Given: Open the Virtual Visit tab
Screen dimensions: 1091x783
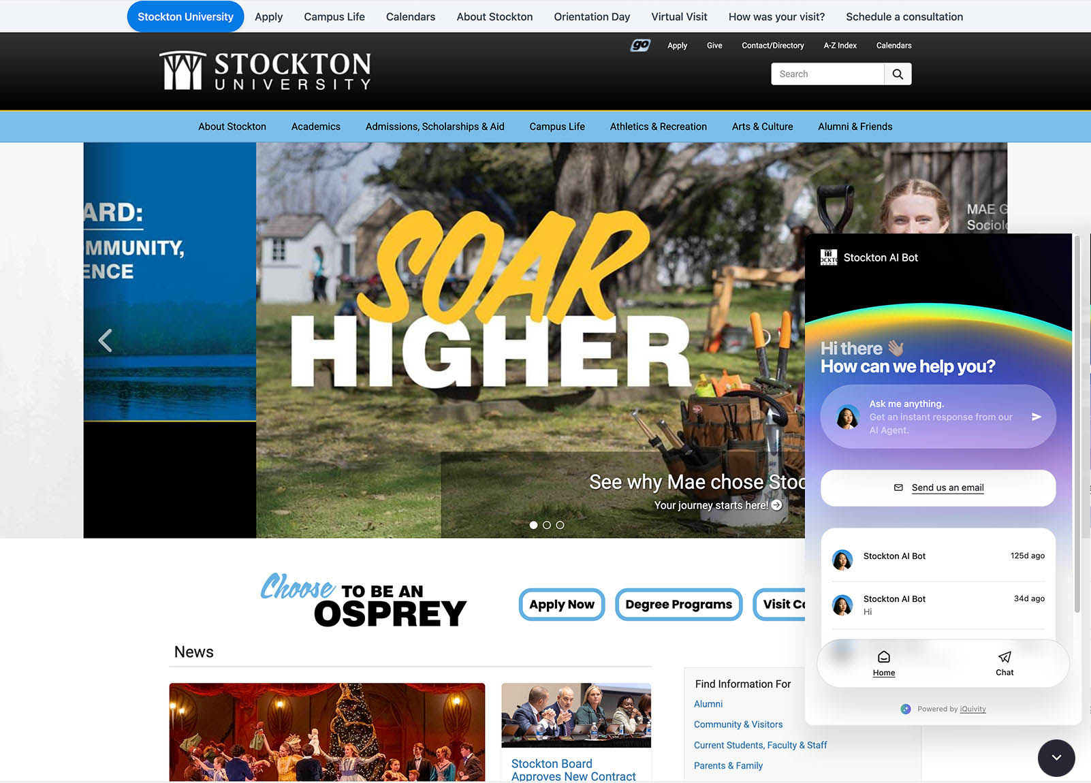Looking at the screenshot, I should [x=678, y=16].
